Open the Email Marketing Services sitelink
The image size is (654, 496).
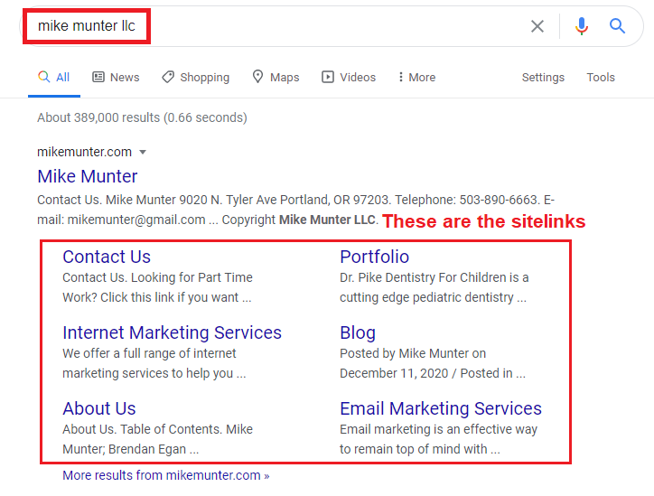click(x=441, y=408)
